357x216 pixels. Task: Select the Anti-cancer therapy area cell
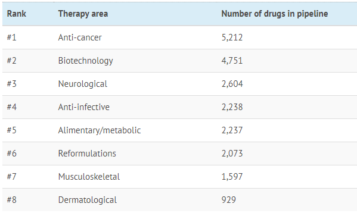pyautogui.click(x=80, y=37)
